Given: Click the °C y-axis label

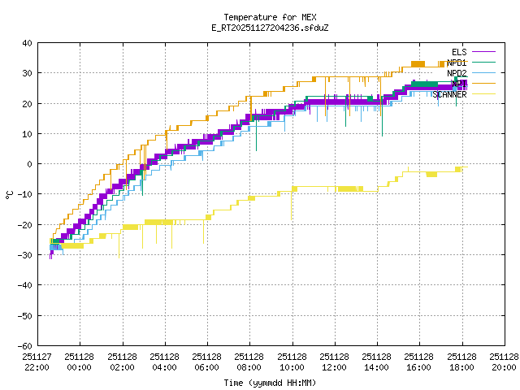Looking at the screenshot, I should click(x=9, y=194).
